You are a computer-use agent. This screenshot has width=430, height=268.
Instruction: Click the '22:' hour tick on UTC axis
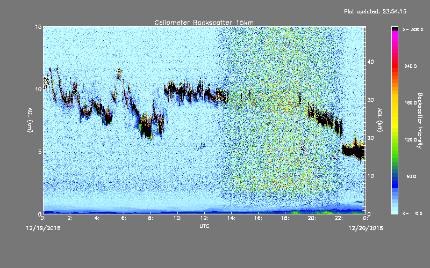339,218
